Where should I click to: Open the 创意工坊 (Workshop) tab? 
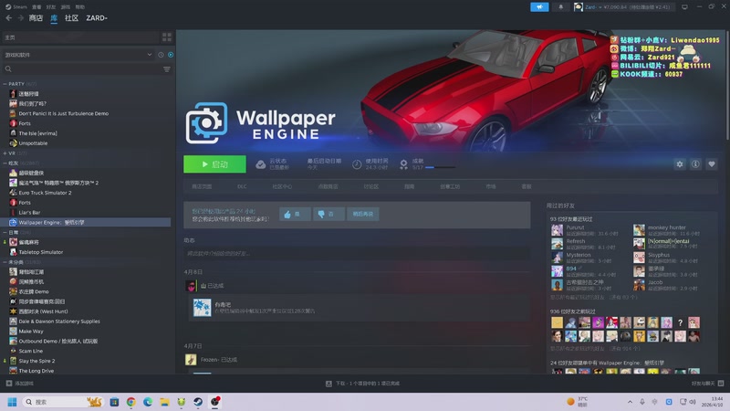[450, 186]
